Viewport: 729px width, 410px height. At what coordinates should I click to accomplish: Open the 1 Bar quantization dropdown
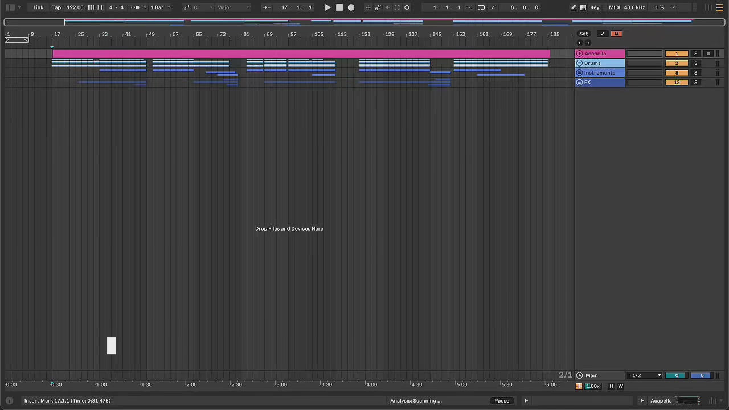[x=160, y=7]
